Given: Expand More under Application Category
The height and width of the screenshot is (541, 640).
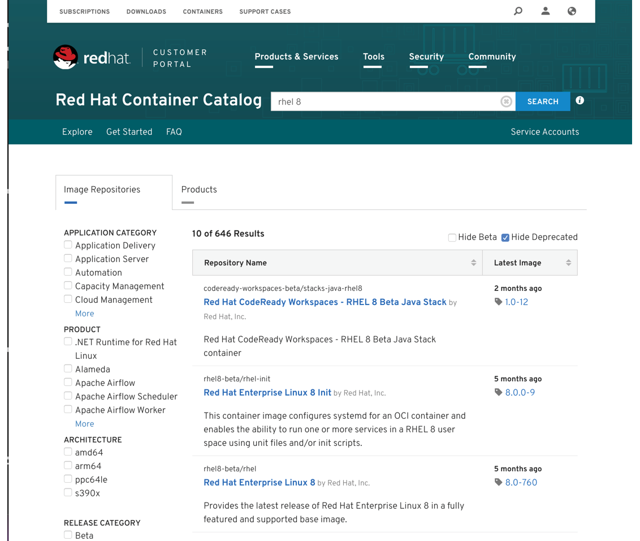Looking at the screenshot, I should pos(84,314).
